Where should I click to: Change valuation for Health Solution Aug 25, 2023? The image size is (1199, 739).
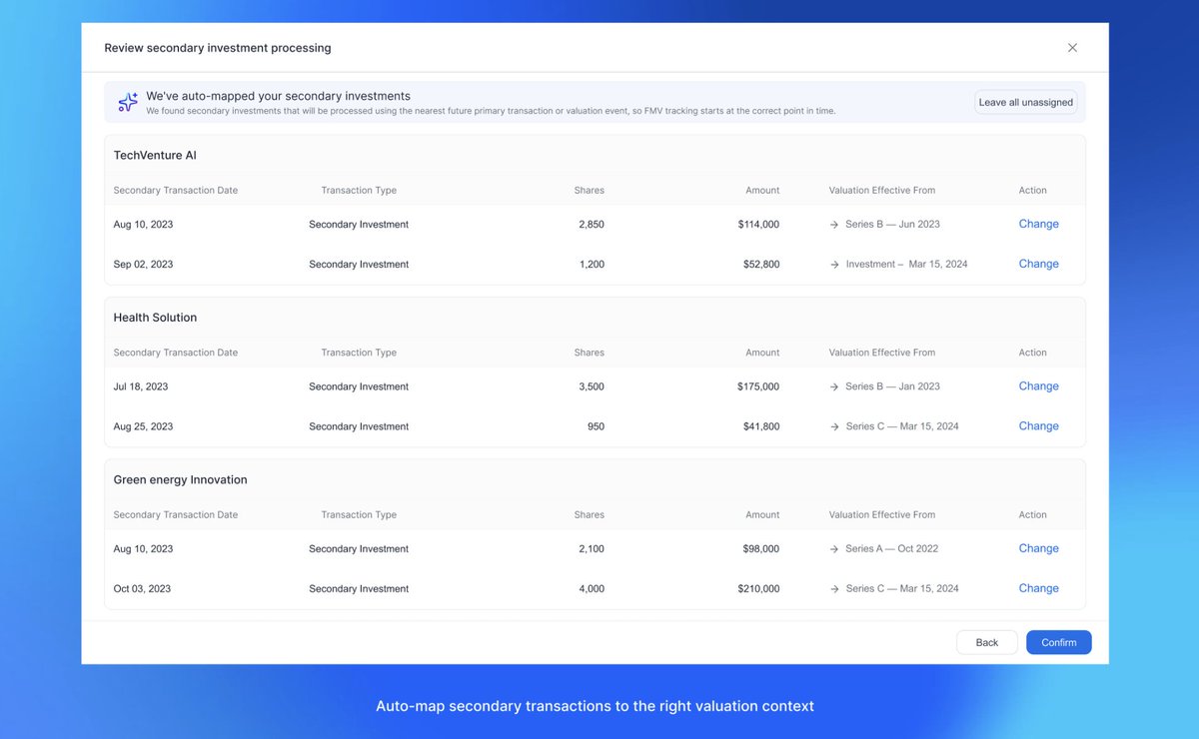tap(1038, 425)
